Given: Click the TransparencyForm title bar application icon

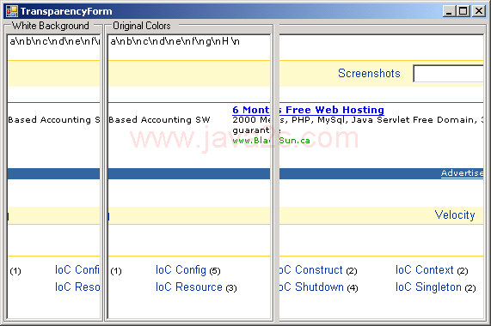Looking at the screenshot, I should click(12, 11).
